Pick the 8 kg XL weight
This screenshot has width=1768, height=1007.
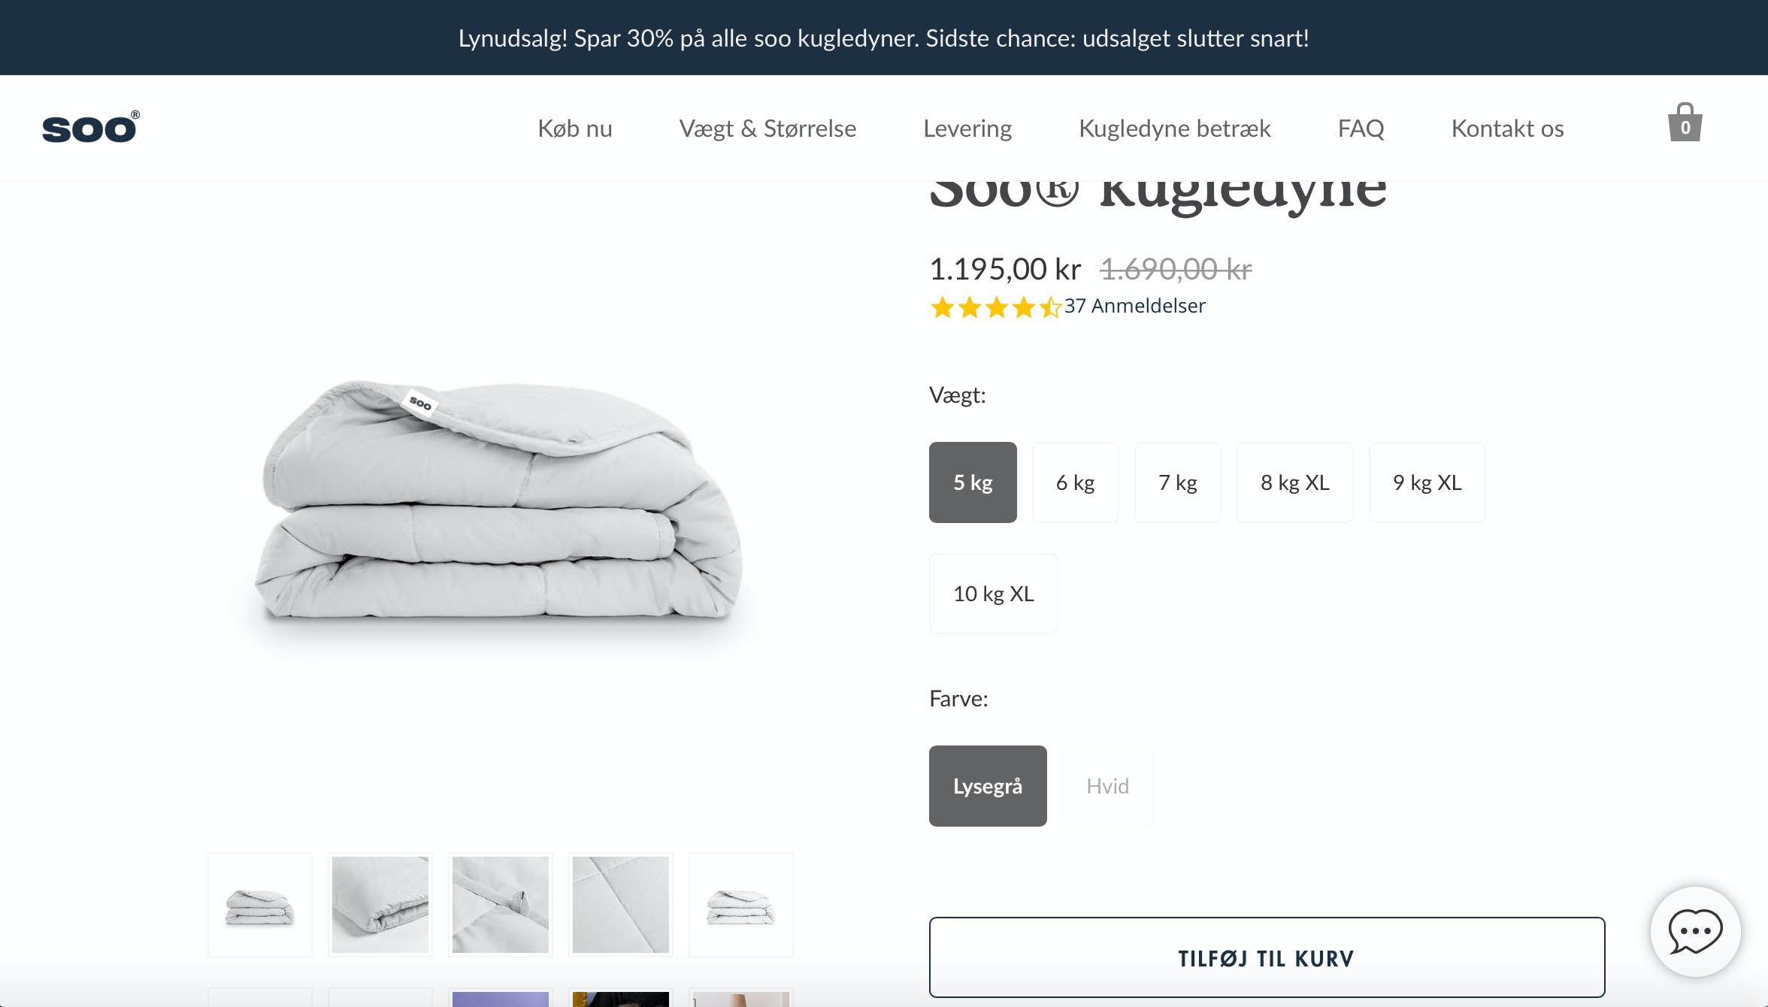[x=1294, y=482]
